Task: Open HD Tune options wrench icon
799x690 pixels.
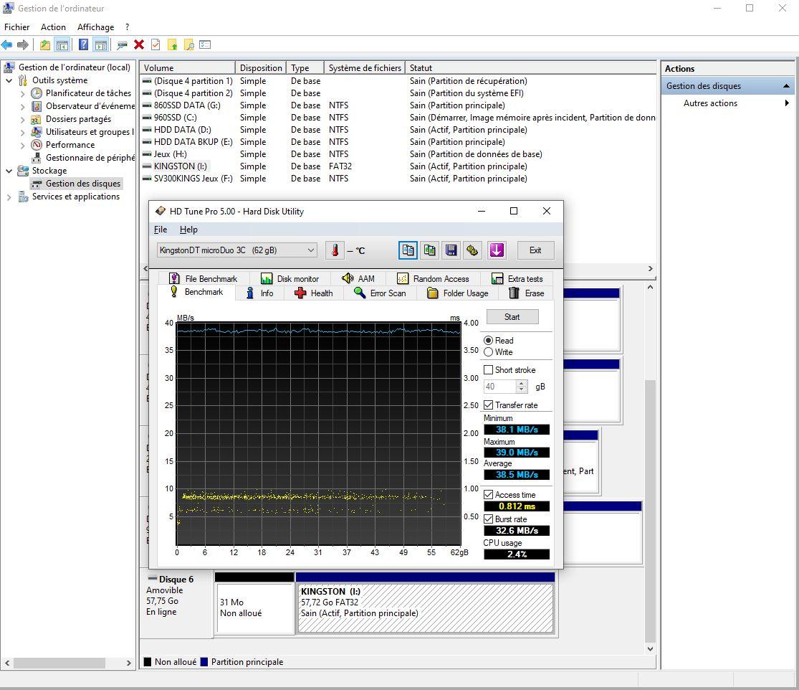Action: [x=473, y=250]
